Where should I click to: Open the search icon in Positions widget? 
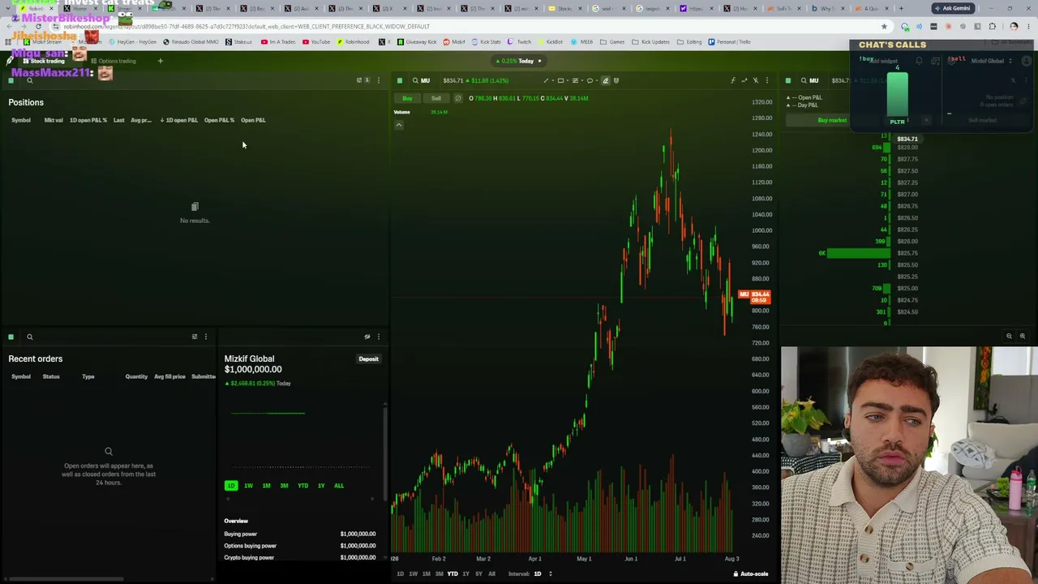click(x=30, y=80)
